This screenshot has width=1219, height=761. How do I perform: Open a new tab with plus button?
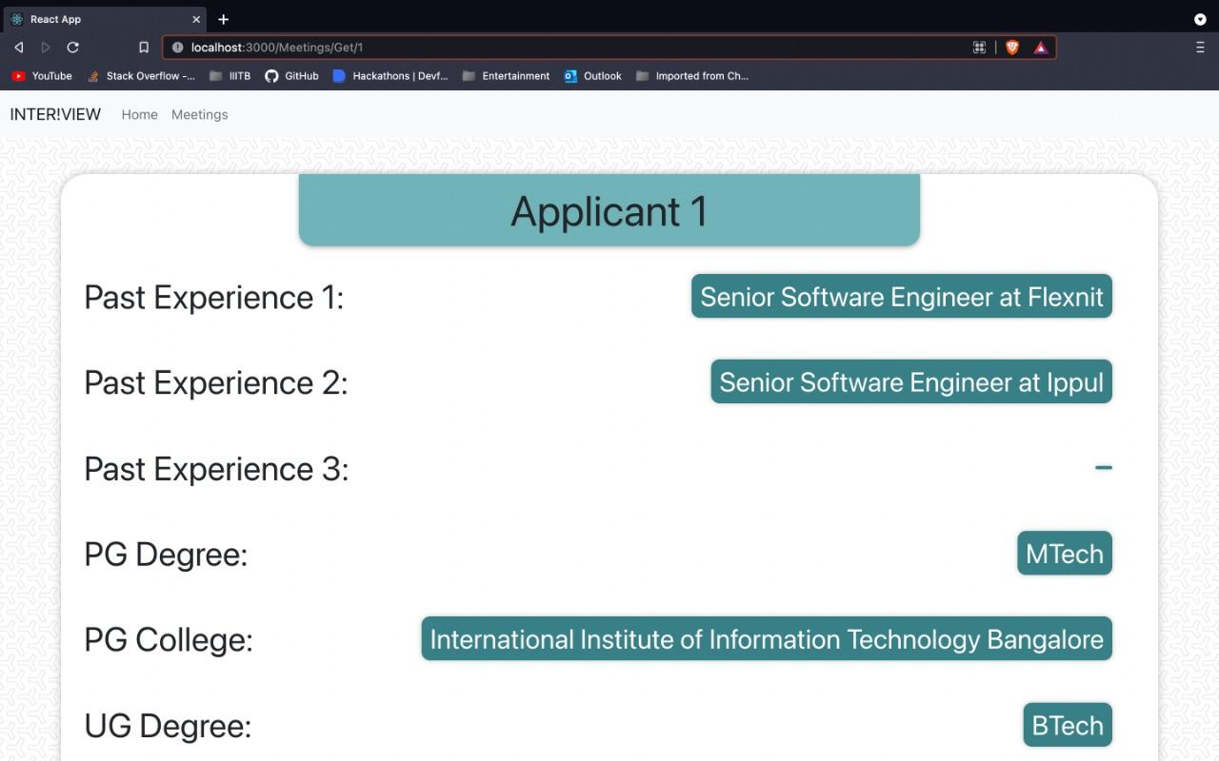pos(223,19)
